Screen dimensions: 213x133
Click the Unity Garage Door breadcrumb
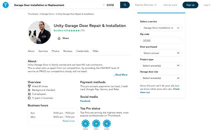point(76,14)
